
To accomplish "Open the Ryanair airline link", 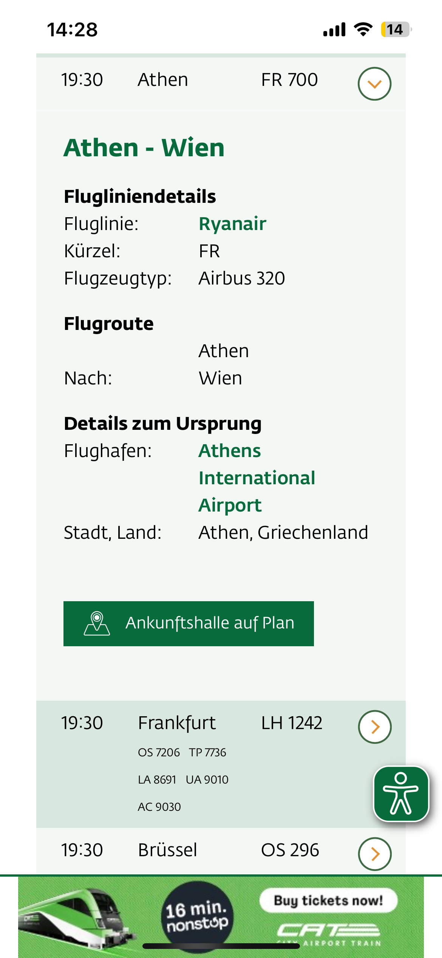I will (232, 224).
